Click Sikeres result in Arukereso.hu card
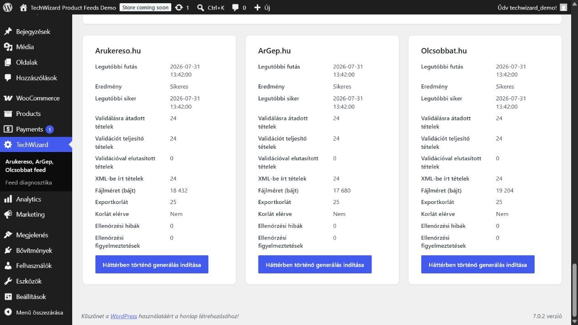Image resolution: width=578 pixels, height=325 pixels. [179, 86]
